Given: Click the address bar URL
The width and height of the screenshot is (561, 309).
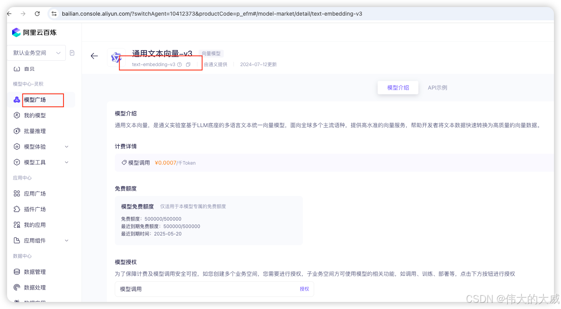Looking at the screenshot, I should (x=212, y=14).
